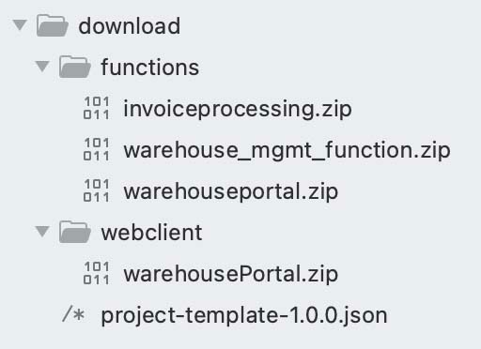The width and height of the screenshot is (481, 349).
Task: Click the /* icon beside project-template-1.0.0.json
Action: tap(73, 314)
